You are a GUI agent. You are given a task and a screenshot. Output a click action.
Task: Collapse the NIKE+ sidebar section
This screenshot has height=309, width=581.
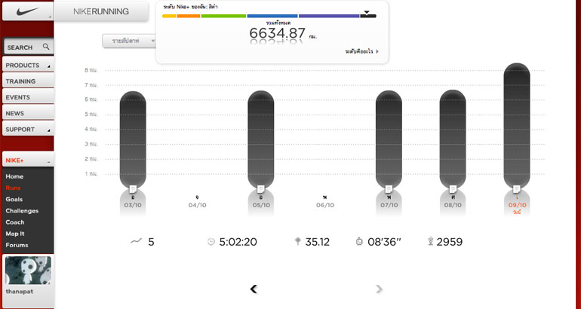[48, 161]
